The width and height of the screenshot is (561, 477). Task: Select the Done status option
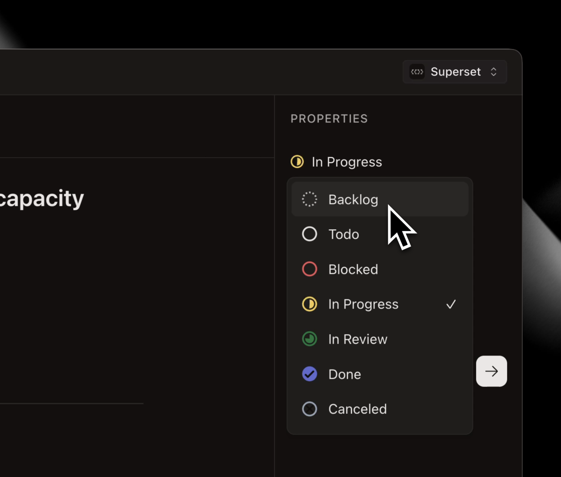[345, 374]
